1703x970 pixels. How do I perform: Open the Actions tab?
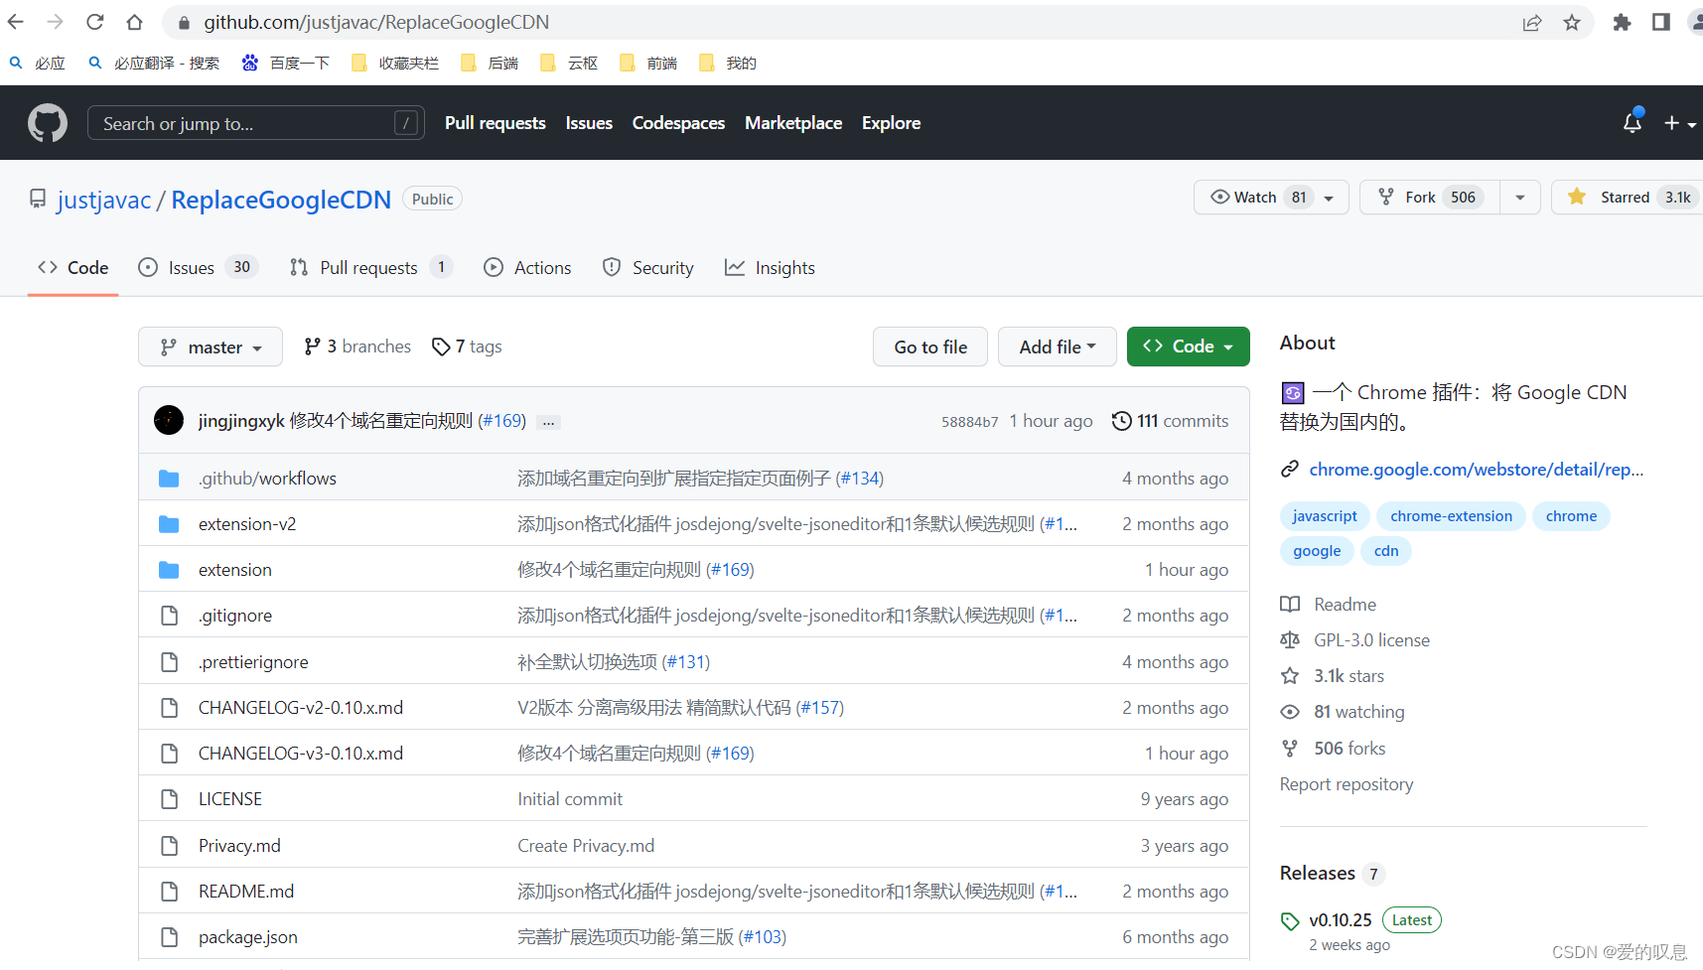pos(527,267)
